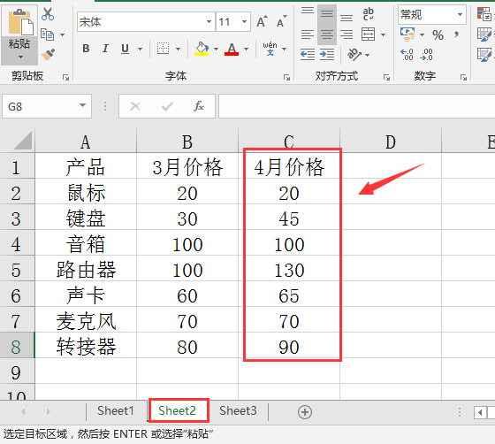The width and height of the screenshot is (495, 444).
Task: Toggle wrap text icon
Action: (x=368, y=14)
